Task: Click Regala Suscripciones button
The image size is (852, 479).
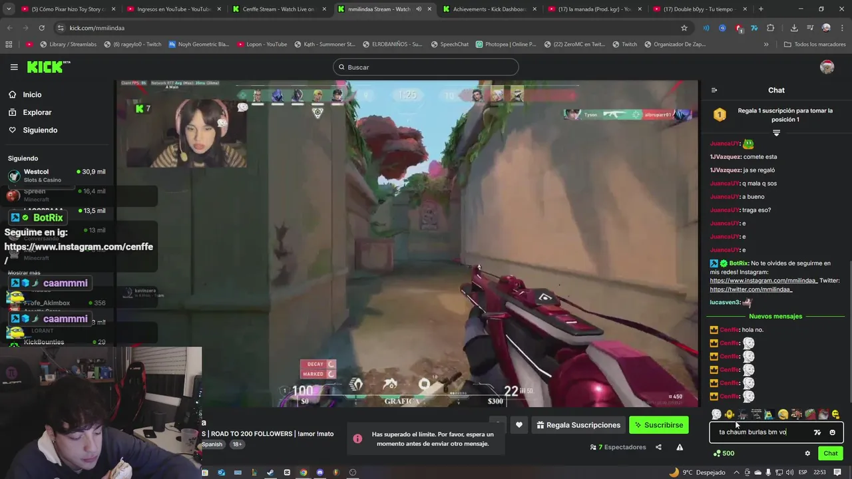Action: point(578,425)
